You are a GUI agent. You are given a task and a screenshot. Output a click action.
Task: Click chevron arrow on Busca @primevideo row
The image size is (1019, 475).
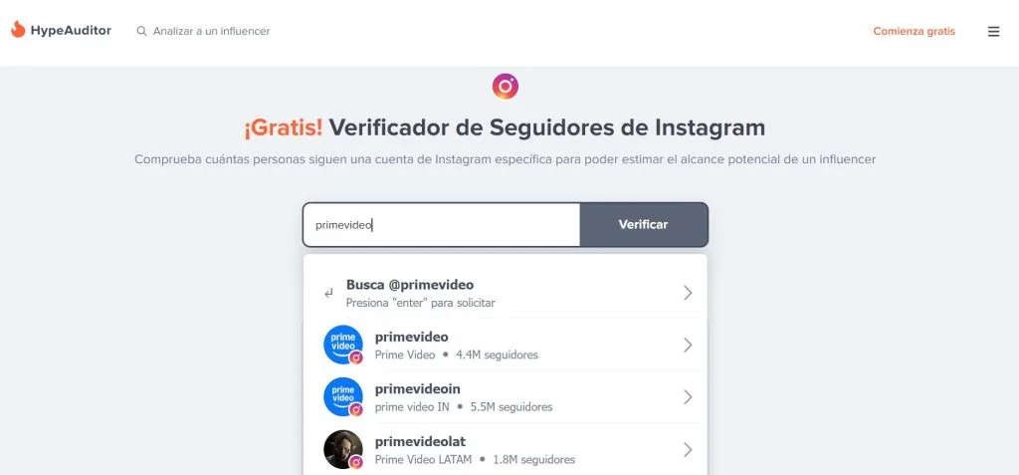(688, 293)
